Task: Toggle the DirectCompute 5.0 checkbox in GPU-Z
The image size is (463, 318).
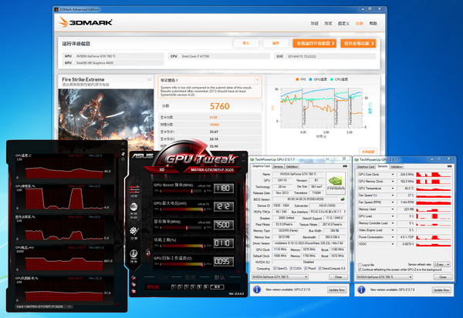Action: tap(320, 269)
